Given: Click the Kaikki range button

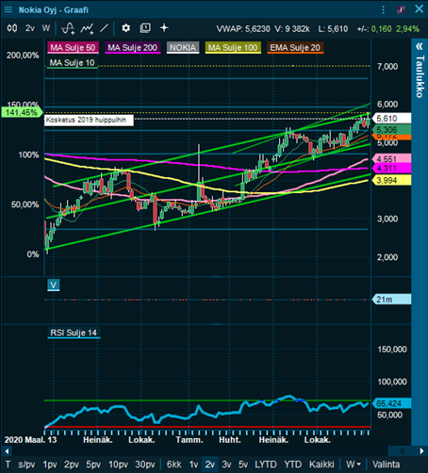Looking at the screenshot, I should [321, 465].
